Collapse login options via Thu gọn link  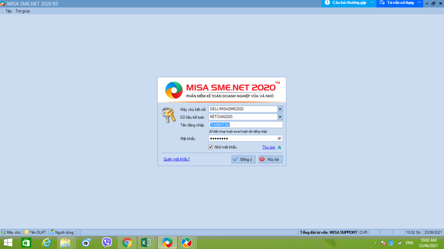pyautogui.click(x=269, y=147)
